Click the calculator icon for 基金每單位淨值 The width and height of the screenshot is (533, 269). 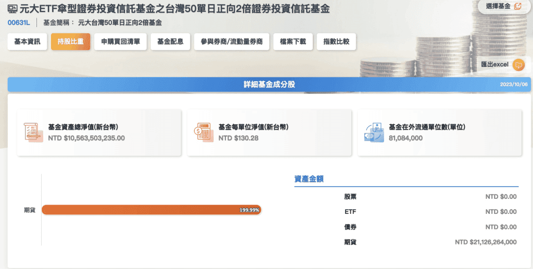[x=204, y=133]
